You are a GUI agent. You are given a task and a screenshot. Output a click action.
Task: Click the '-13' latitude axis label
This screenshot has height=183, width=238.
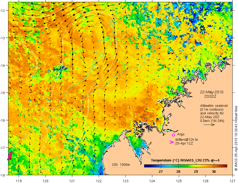tap(3, 38)
